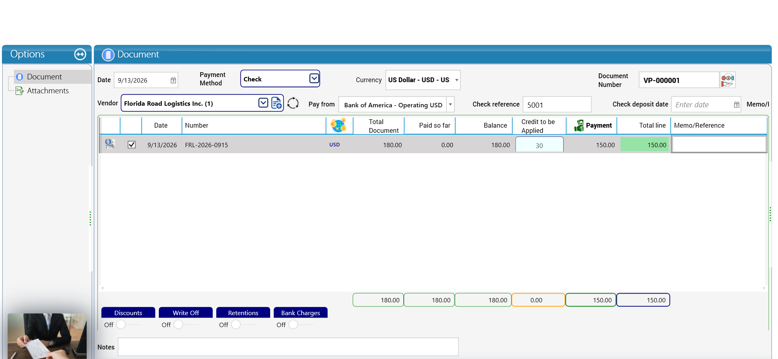Image resolution: width=778 pixels, height=359 pixels.
Task: Uncheck the FRL-2026-0915 row checkbox
Action: (x=132, y=144)
